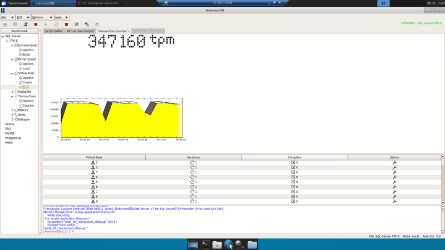Screen dimensions: 445x250
Task: Click the show desktop dock icon
Action: coord(193,244)
